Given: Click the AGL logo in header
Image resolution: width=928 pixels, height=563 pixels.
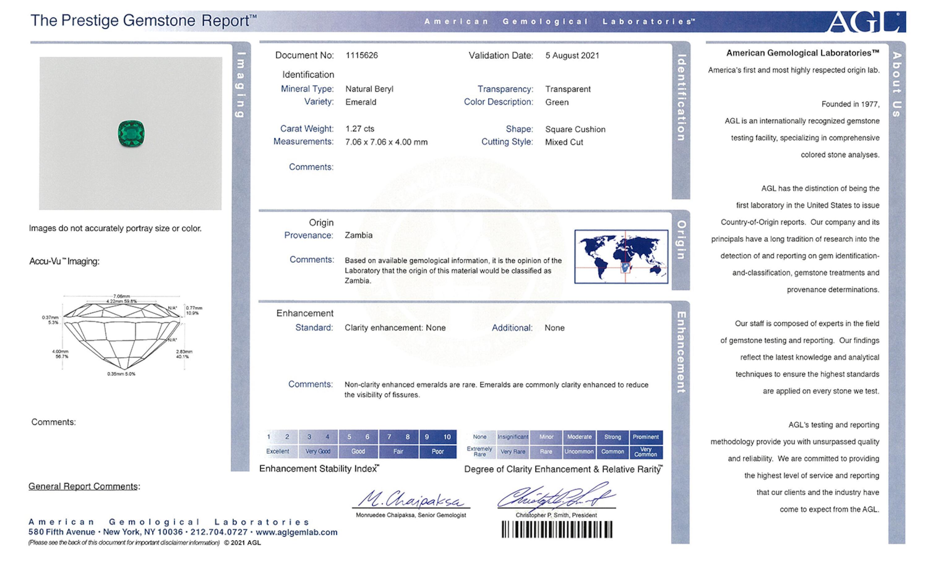Looking at the screenshot, I should [x=867, y=21].
